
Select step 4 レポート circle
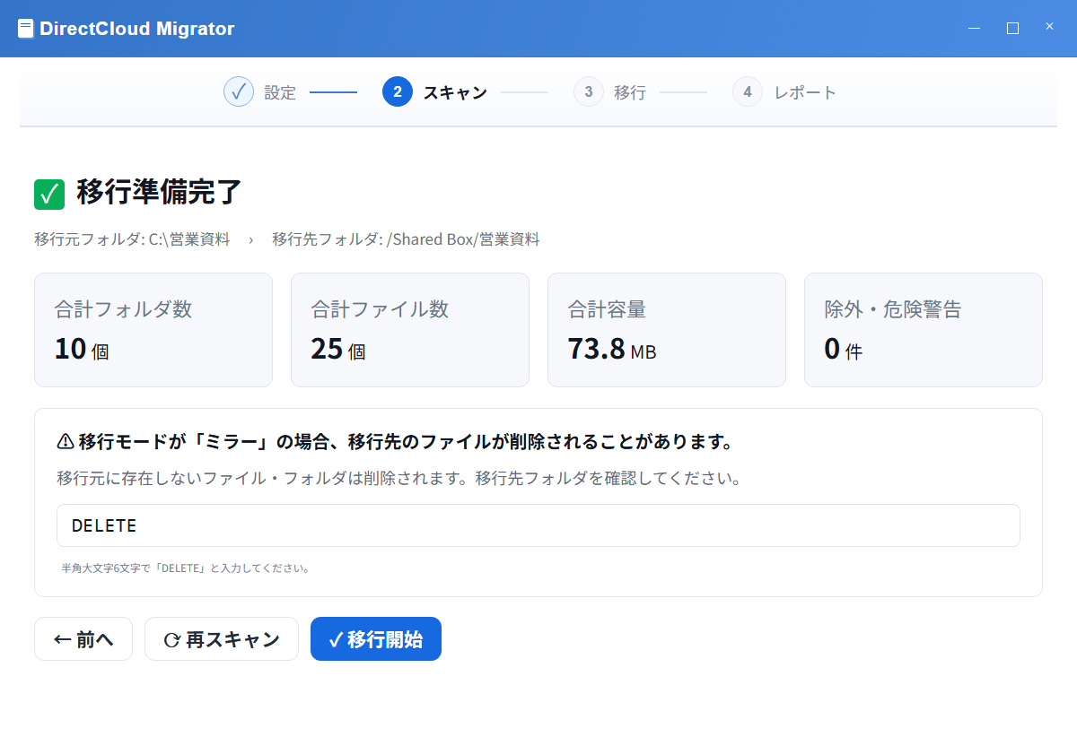pyautogui.click(x=748, y=91)
